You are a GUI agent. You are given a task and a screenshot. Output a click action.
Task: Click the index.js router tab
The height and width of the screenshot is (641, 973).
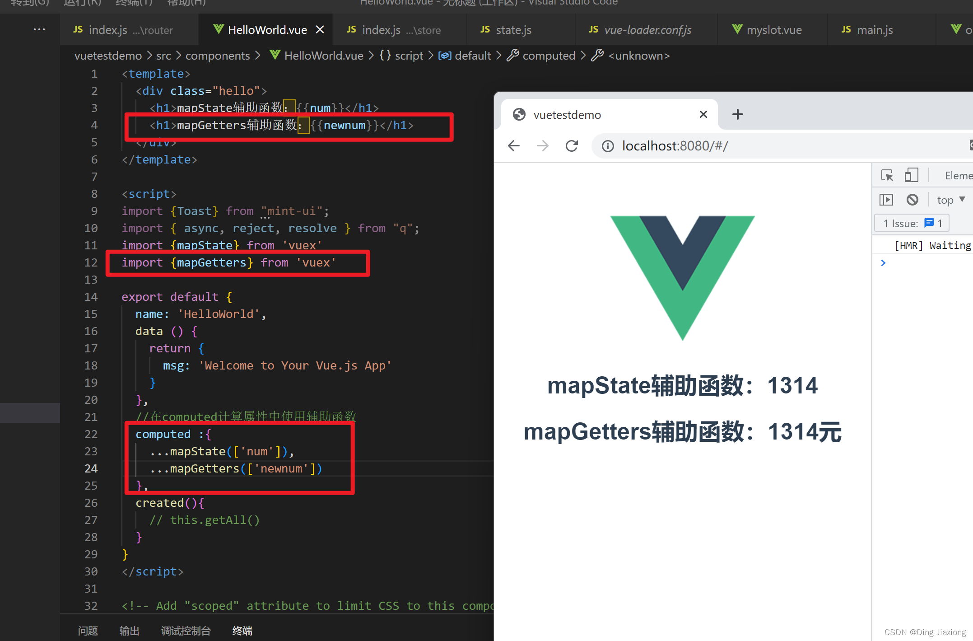pyautogui.click(x=116, y=29)
